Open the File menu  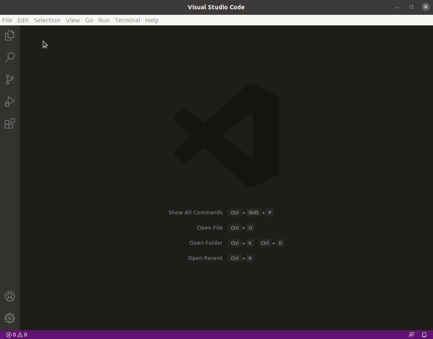7,20
